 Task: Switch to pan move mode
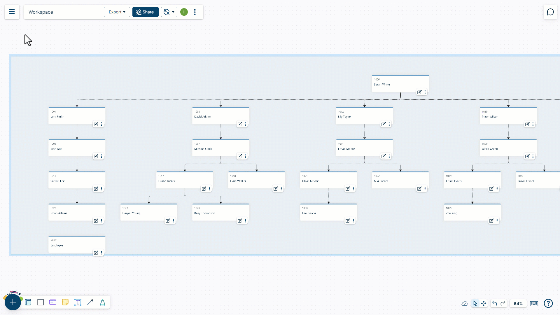coord(484,303)
